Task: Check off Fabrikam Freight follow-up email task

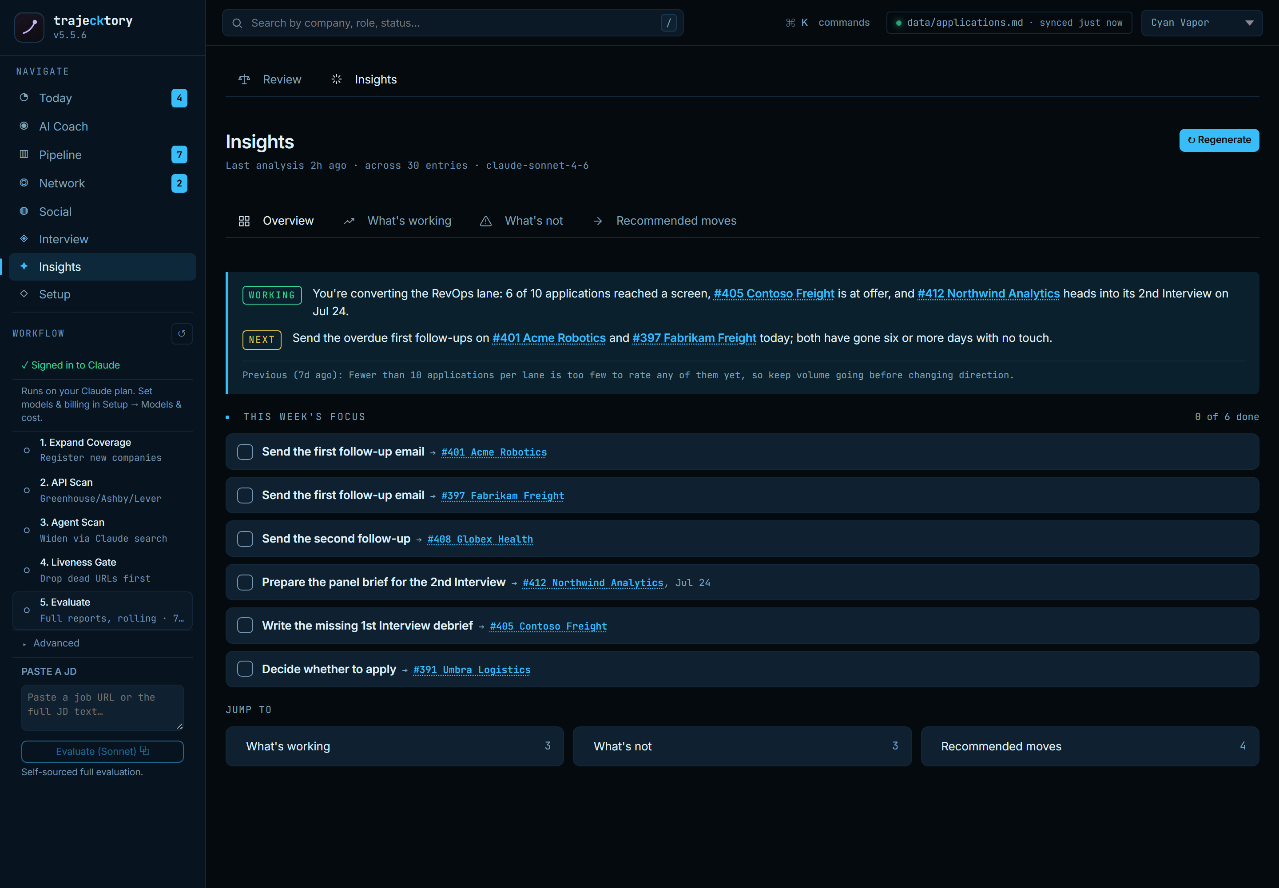Action: point(245,495)
